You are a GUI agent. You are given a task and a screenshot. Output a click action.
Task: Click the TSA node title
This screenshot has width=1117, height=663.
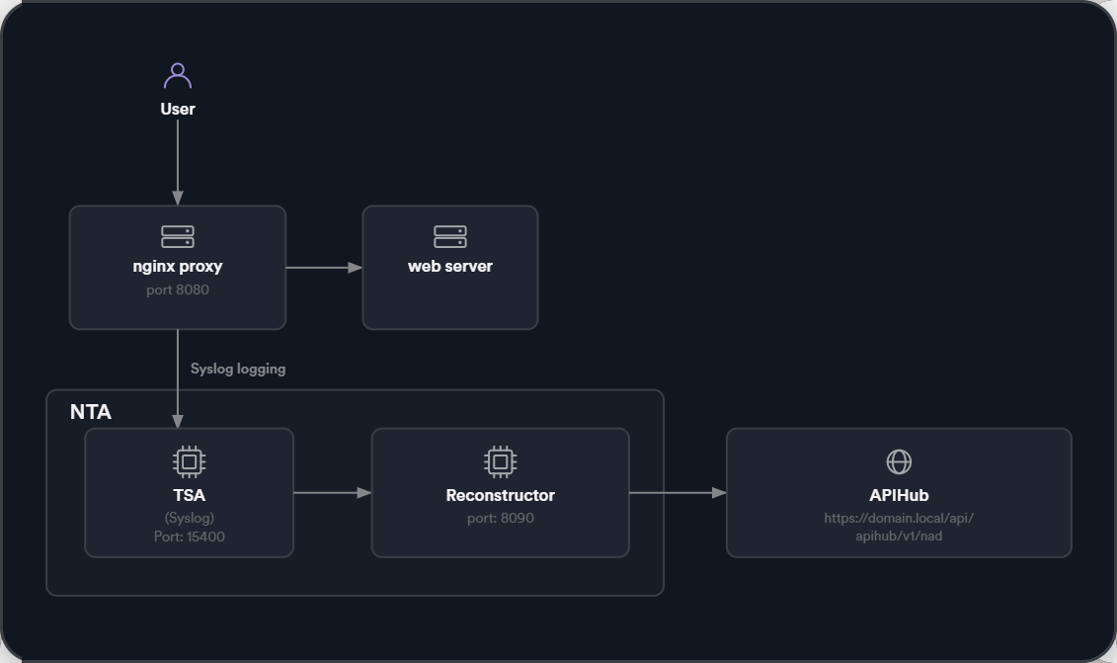190,495
